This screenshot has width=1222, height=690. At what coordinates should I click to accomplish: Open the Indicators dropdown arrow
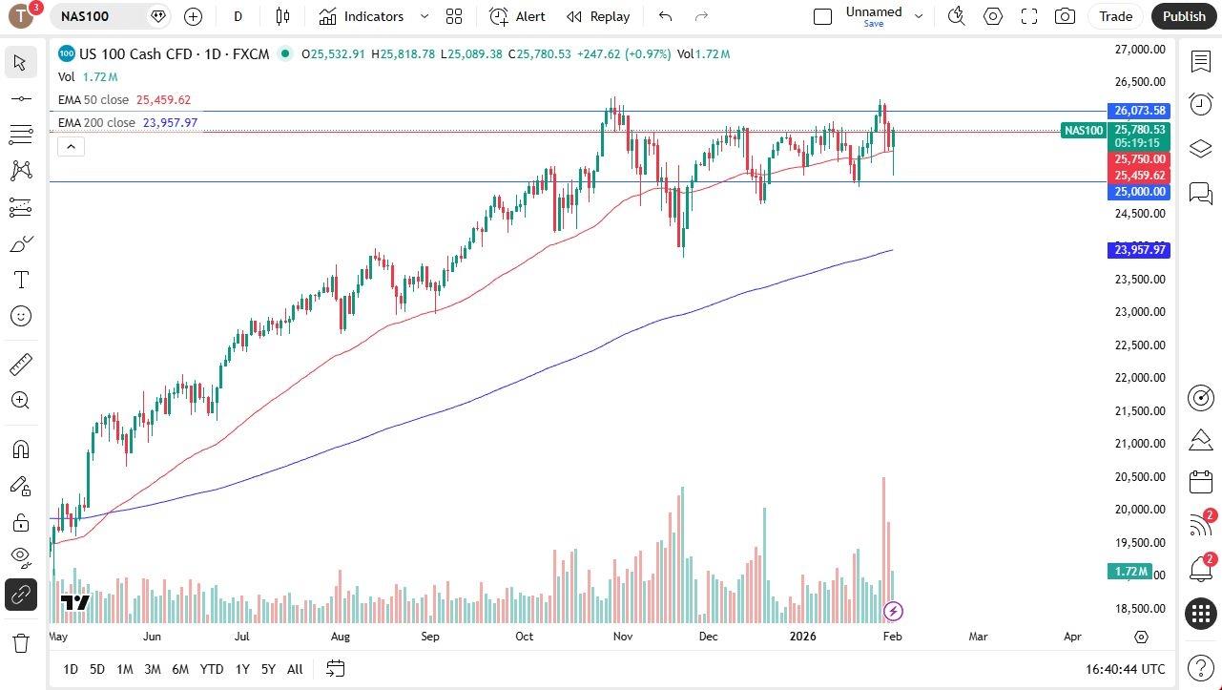(424, 16)
